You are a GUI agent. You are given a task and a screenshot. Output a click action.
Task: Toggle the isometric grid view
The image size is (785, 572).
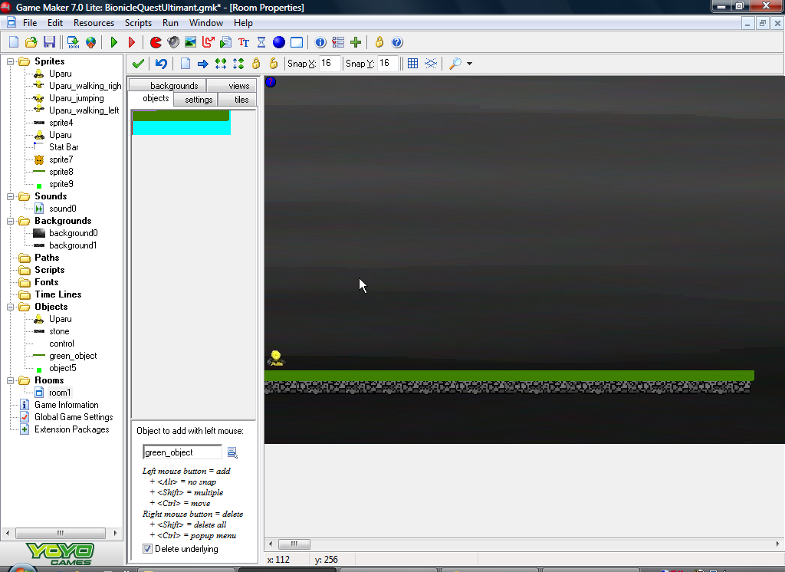pyautogui.click(x=432, y=64)
